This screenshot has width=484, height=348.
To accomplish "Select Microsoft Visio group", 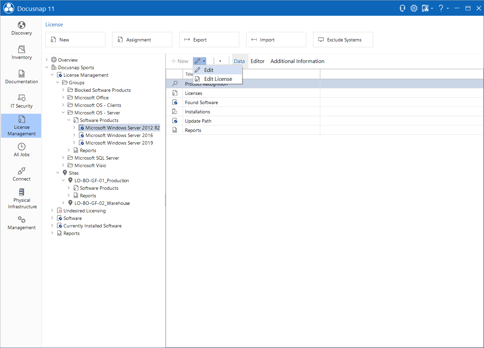I will (90, 165).
